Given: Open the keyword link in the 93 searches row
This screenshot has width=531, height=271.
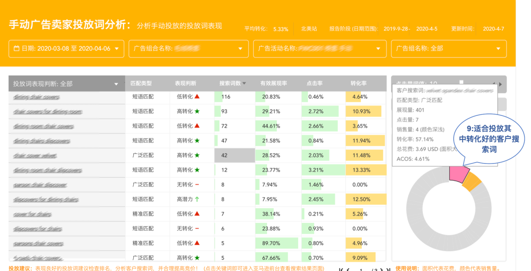Looking at the screenshot, I should (48, 111).
